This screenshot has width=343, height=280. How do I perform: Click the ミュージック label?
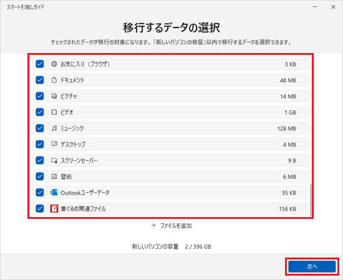coord(72,128)
